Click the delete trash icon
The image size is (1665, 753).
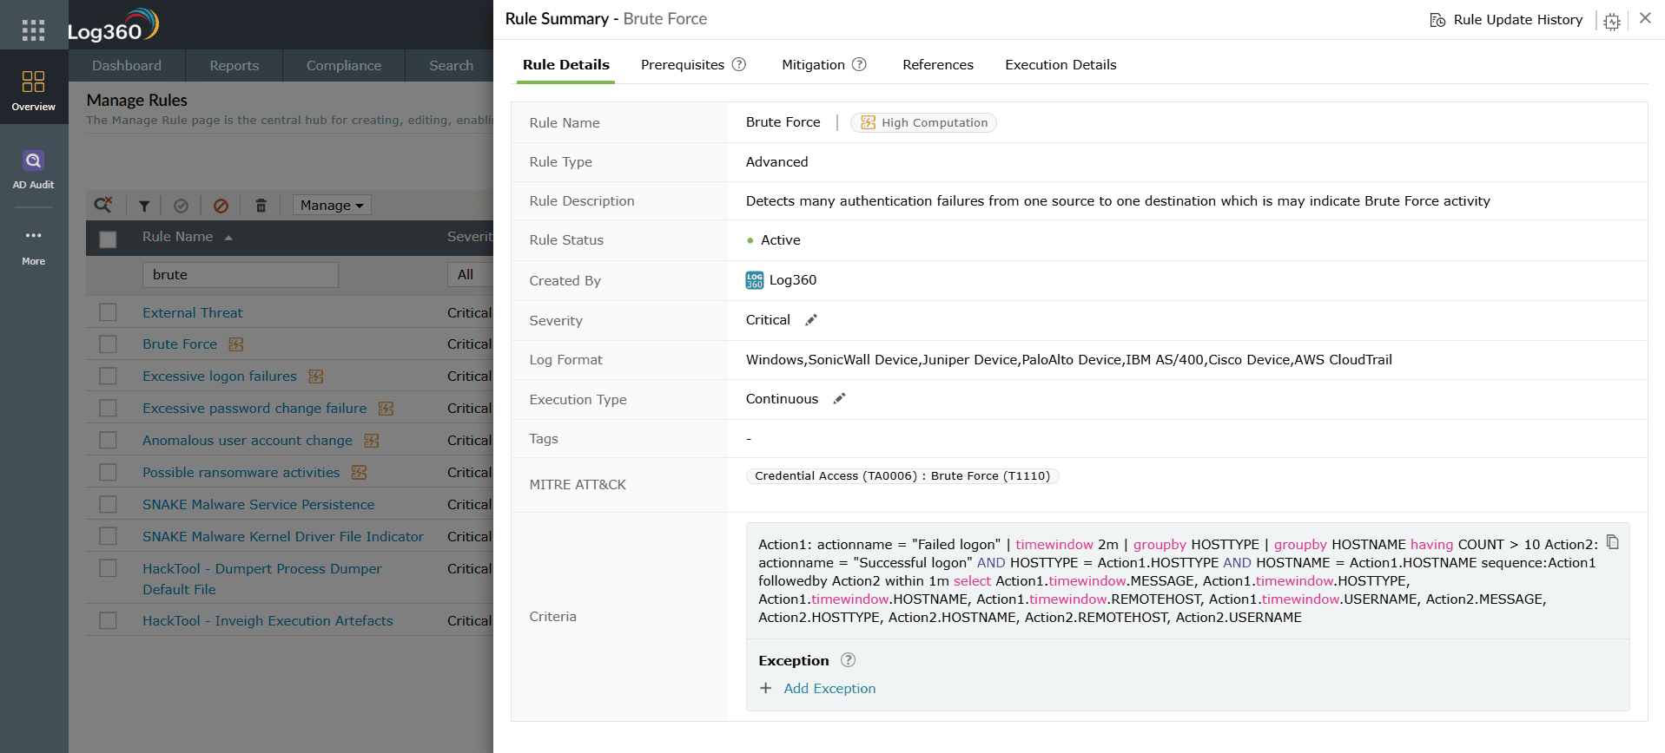(261, 206)
